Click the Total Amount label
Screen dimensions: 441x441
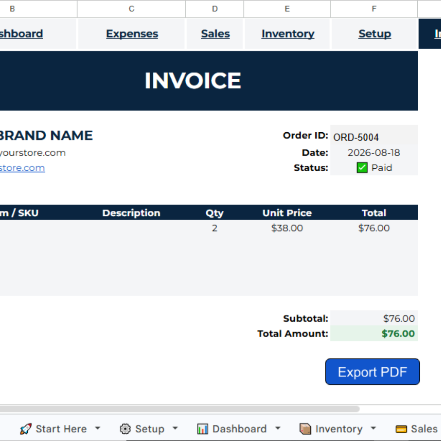pyautogui.click(x=293, y=334)
